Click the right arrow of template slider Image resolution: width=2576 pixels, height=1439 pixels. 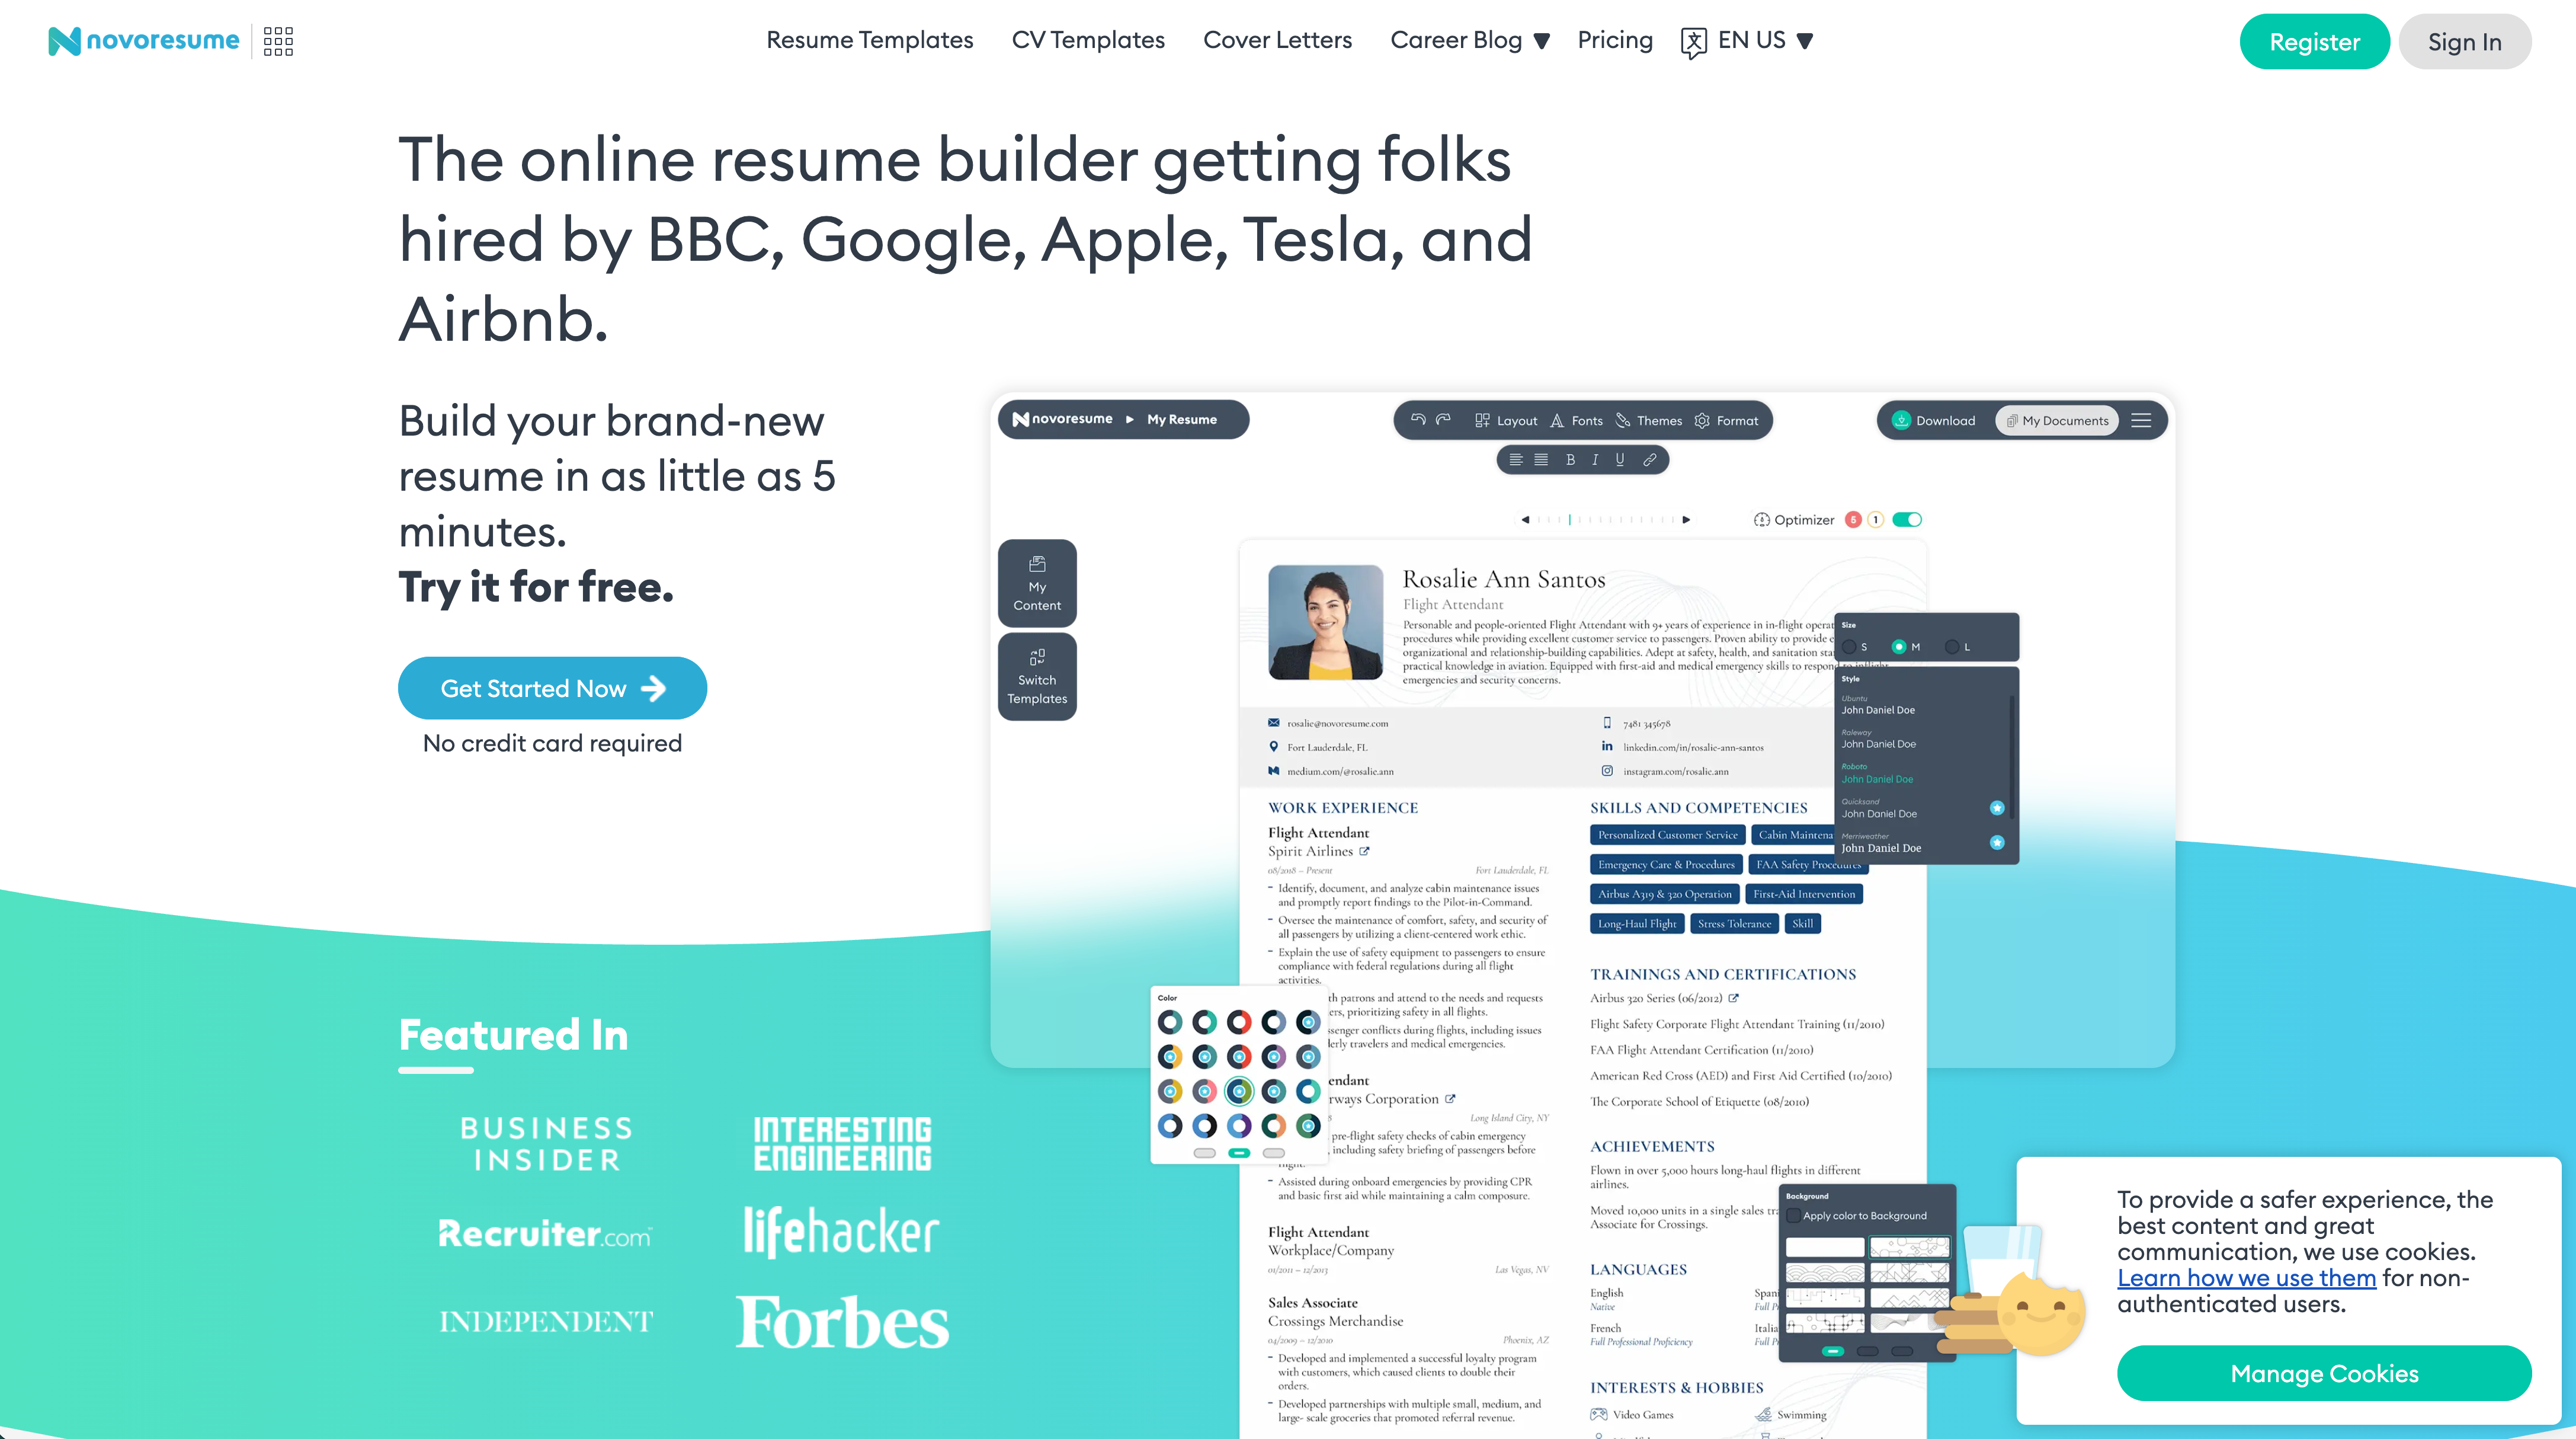(x=1686, y=519)
